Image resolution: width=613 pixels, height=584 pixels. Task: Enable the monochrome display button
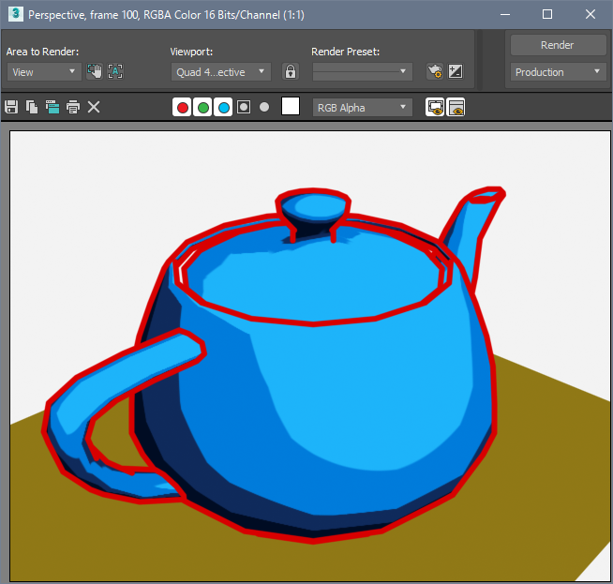pos(264,108)
